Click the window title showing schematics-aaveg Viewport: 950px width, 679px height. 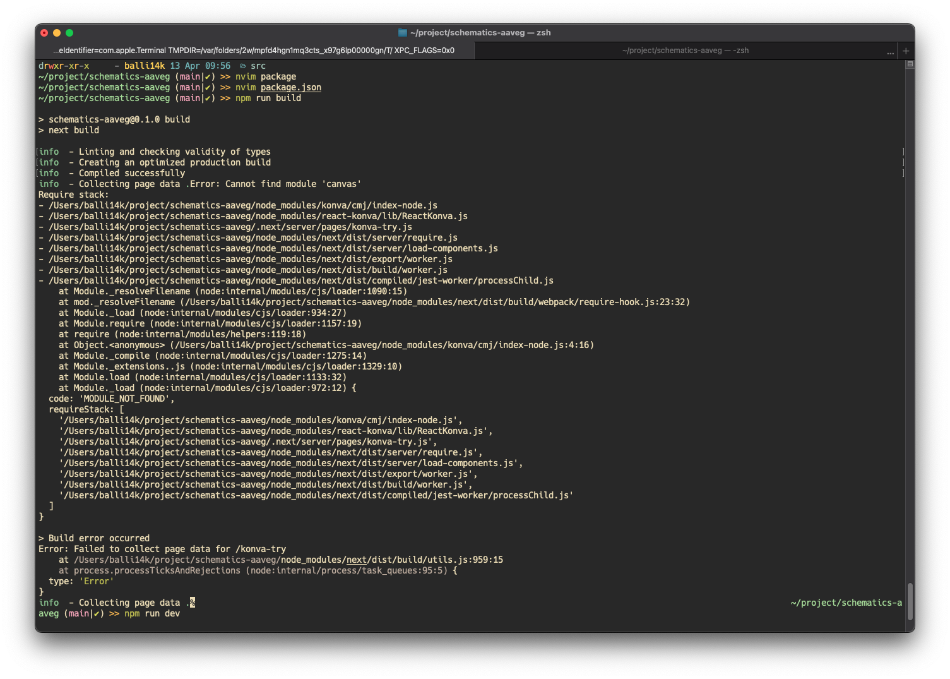pyautogui.click(x=480, y=32)
